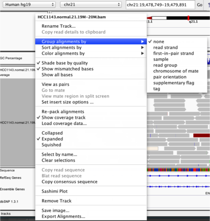Select the Sequence track label

click(x=7, y=171)
